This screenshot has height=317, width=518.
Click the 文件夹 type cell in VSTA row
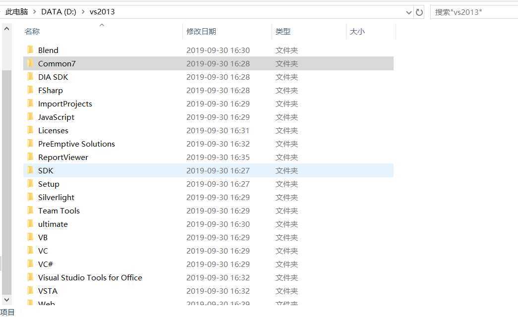tap(287, 291)
